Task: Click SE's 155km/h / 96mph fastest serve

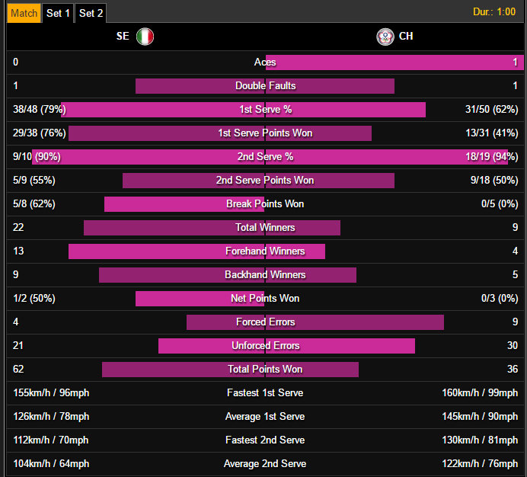Action: click(51, 392)
